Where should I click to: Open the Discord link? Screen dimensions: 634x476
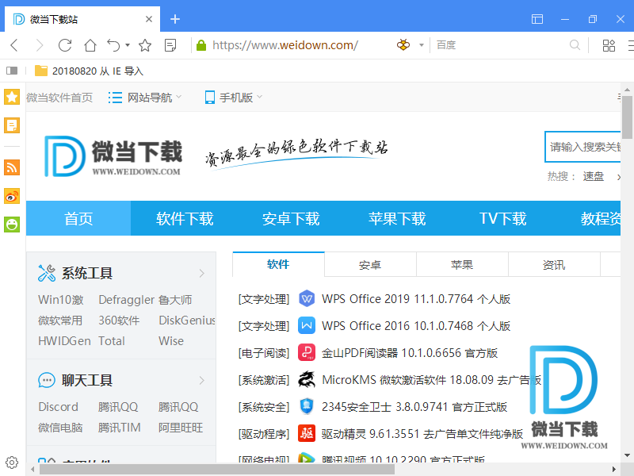coord(58,407)
